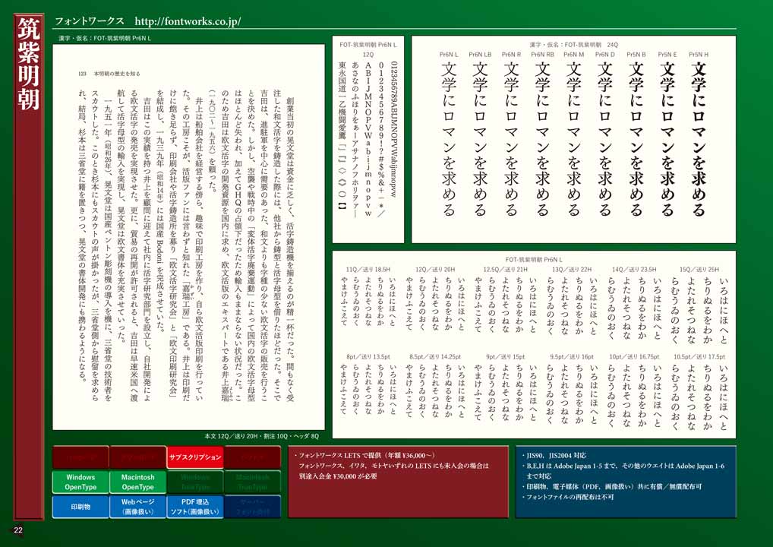Select the '10pt／送り 16.75pt' size label
773x547 pixels.
[634, 356]
